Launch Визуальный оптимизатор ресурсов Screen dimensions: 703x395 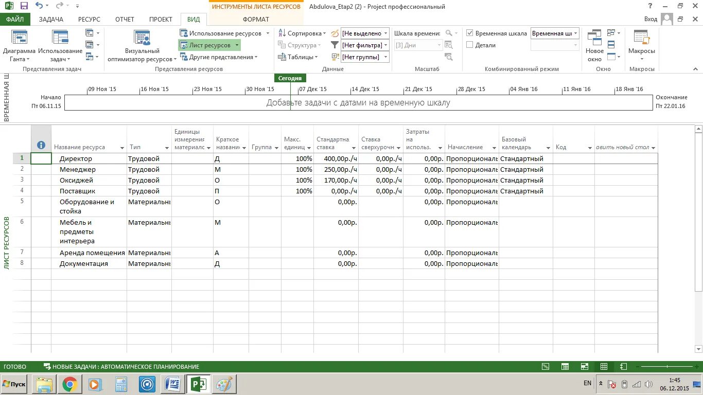click(142, 46)
